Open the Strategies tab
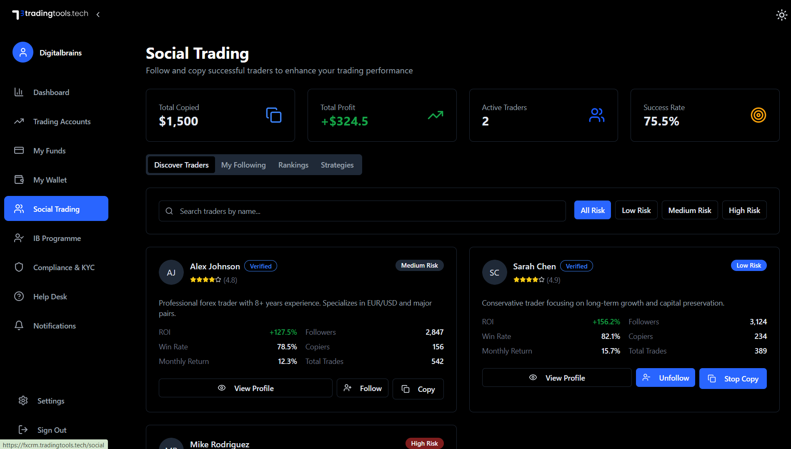This screenshot has width=791, height=449. (337, 165)
